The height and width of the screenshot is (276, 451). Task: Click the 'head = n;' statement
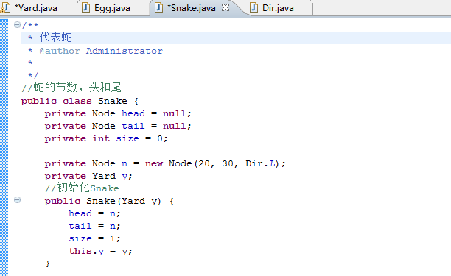[94, 213]
